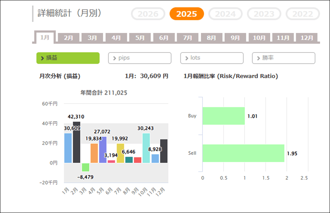Image resolution: width=330 pixels, height=213 pixels.
Task: Click the 月次分析 (損益) label
Action: [60, 76]
